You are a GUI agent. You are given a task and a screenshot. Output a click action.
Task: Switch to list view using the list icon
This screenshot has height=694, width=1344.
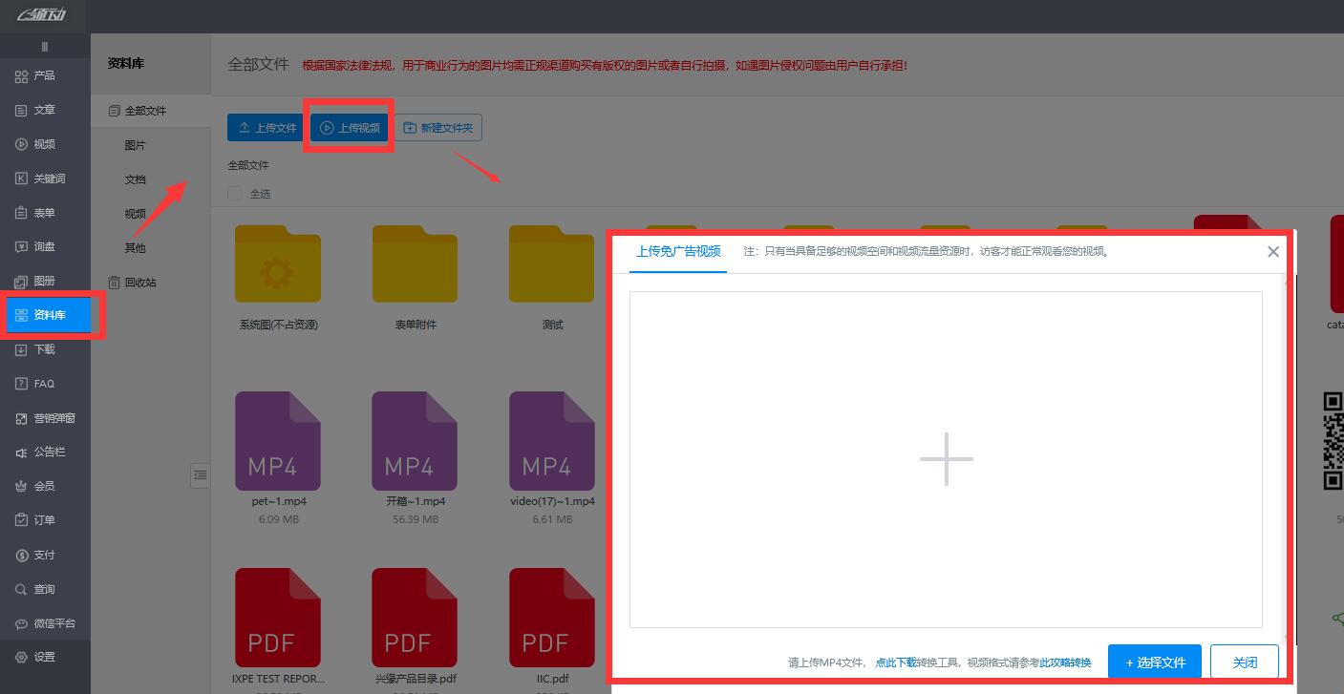pyautogui.click(x=201, y=475)
